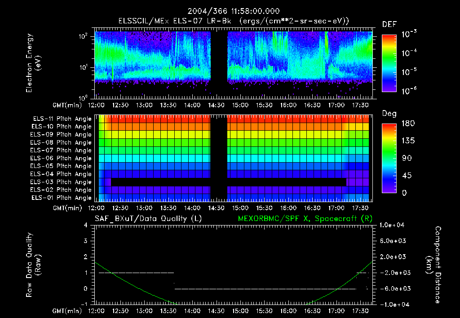Select the ELS-02 Pitch Angle row label
The image size is (460, 318).
coord(61,190)
